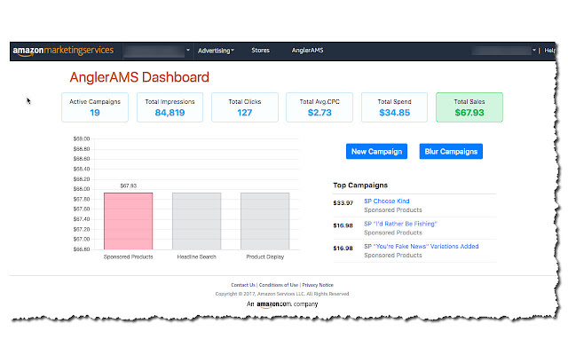Image resolution: width=568 pixels, height=355 pixels.
Task: Open the SP "I'd Rather Be Fishing" campaign
Action: coord(400,224)
